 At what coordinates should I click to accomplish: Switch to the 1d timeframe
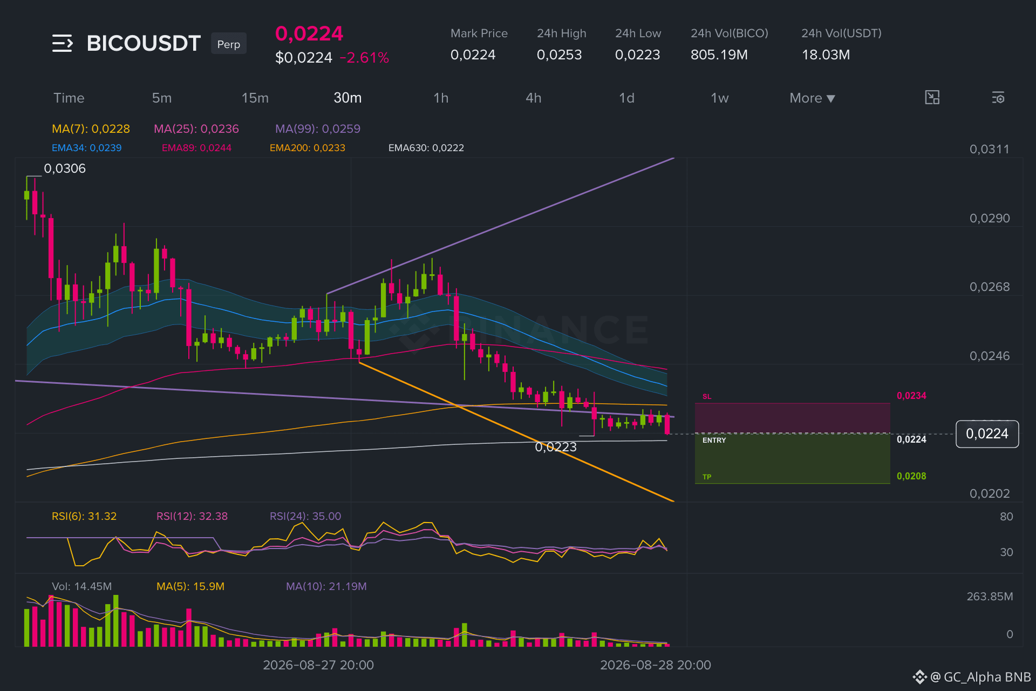pos(626,98)
